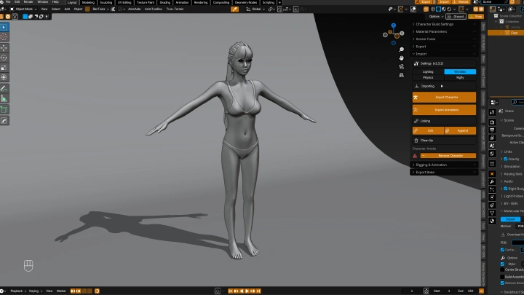The width and height of the screenshot is (524, 295).
Task: Open the Render properties tab icon
Action: tap(492, 122)
